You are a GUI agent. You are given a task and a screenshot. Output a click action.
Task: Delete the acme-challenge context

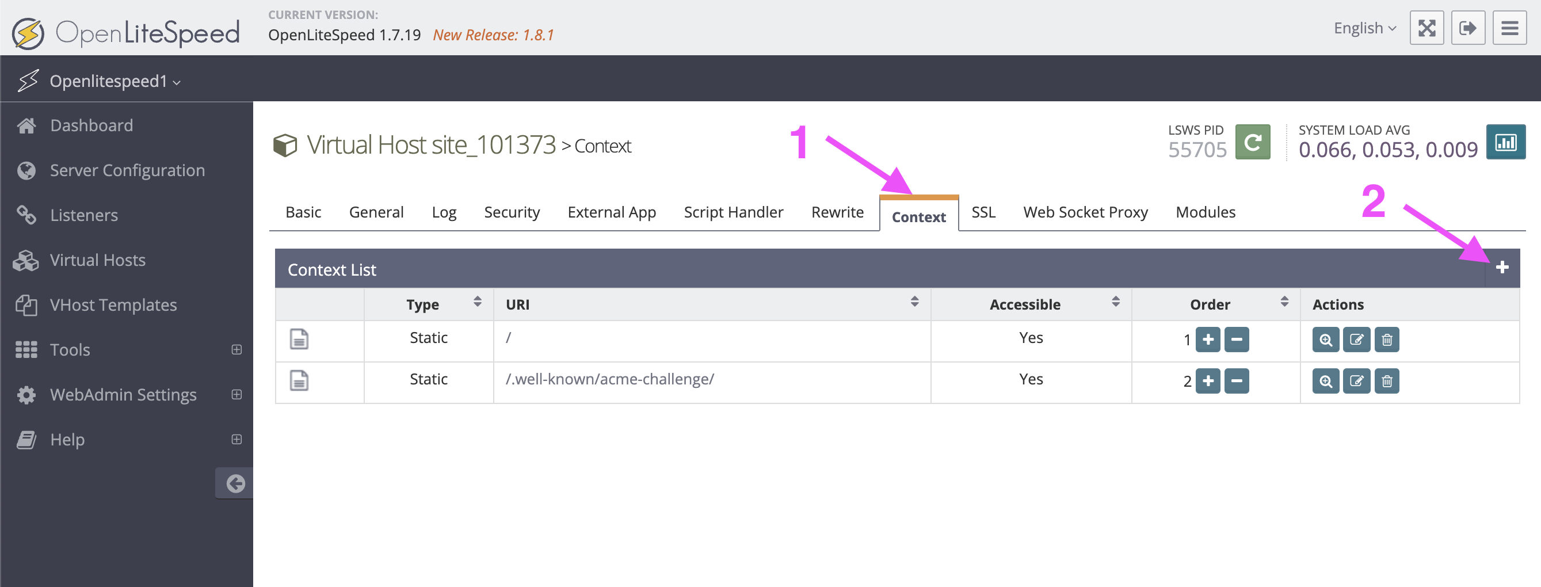(x=1387, y=381)
